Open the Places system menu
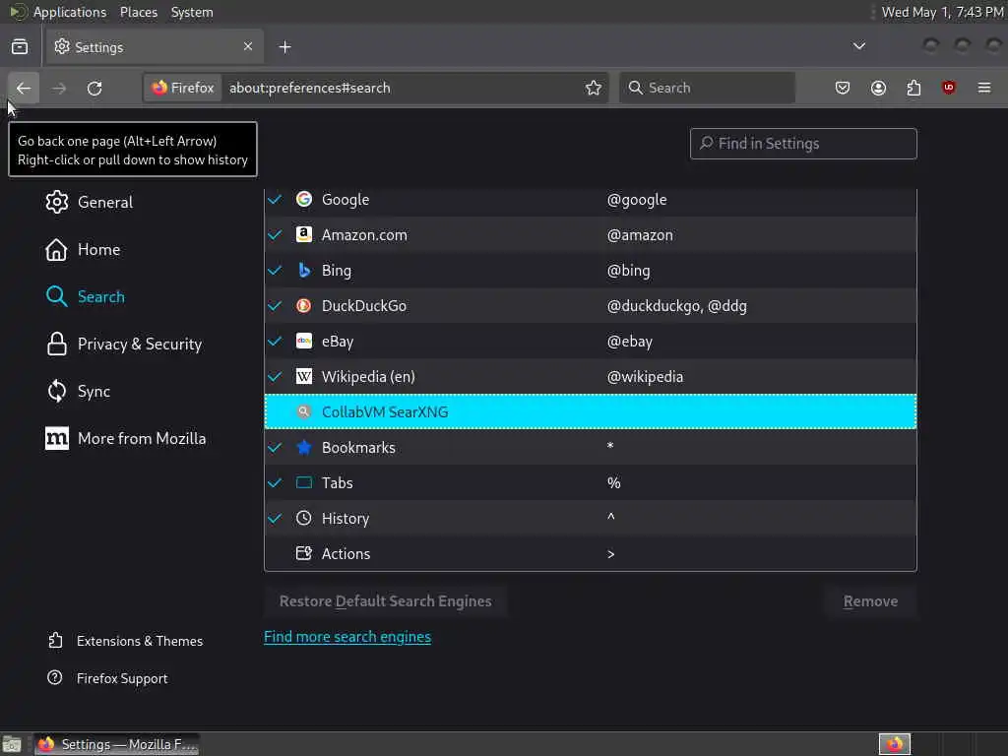This screenshot has height=756, width=1008. 138,12
